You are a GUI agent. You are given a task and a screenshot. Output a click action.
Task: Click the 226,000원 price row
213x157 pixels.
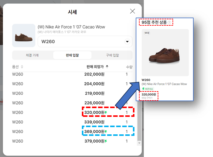tap(72, 103)
